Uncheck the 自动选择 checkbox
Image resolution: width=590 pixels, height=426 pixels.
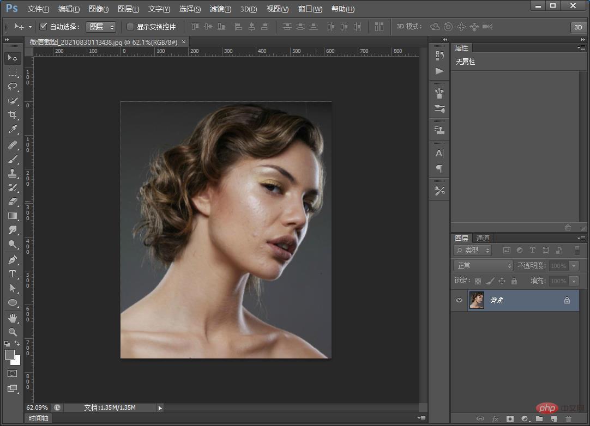point(44,27)
